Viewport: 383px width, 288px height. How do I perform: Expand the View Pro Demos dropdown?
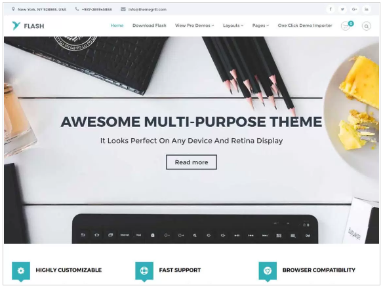point(194,26)
